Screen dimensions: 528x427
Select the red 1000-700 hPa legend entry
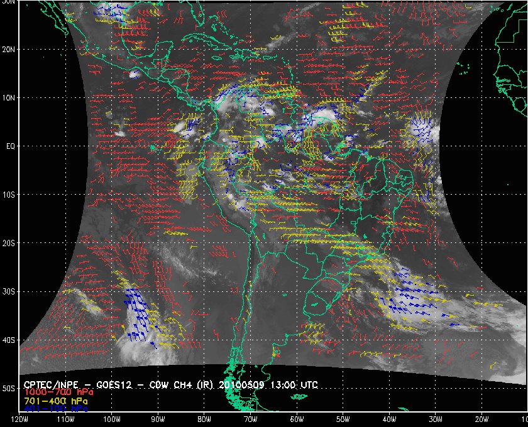[58, 392]
